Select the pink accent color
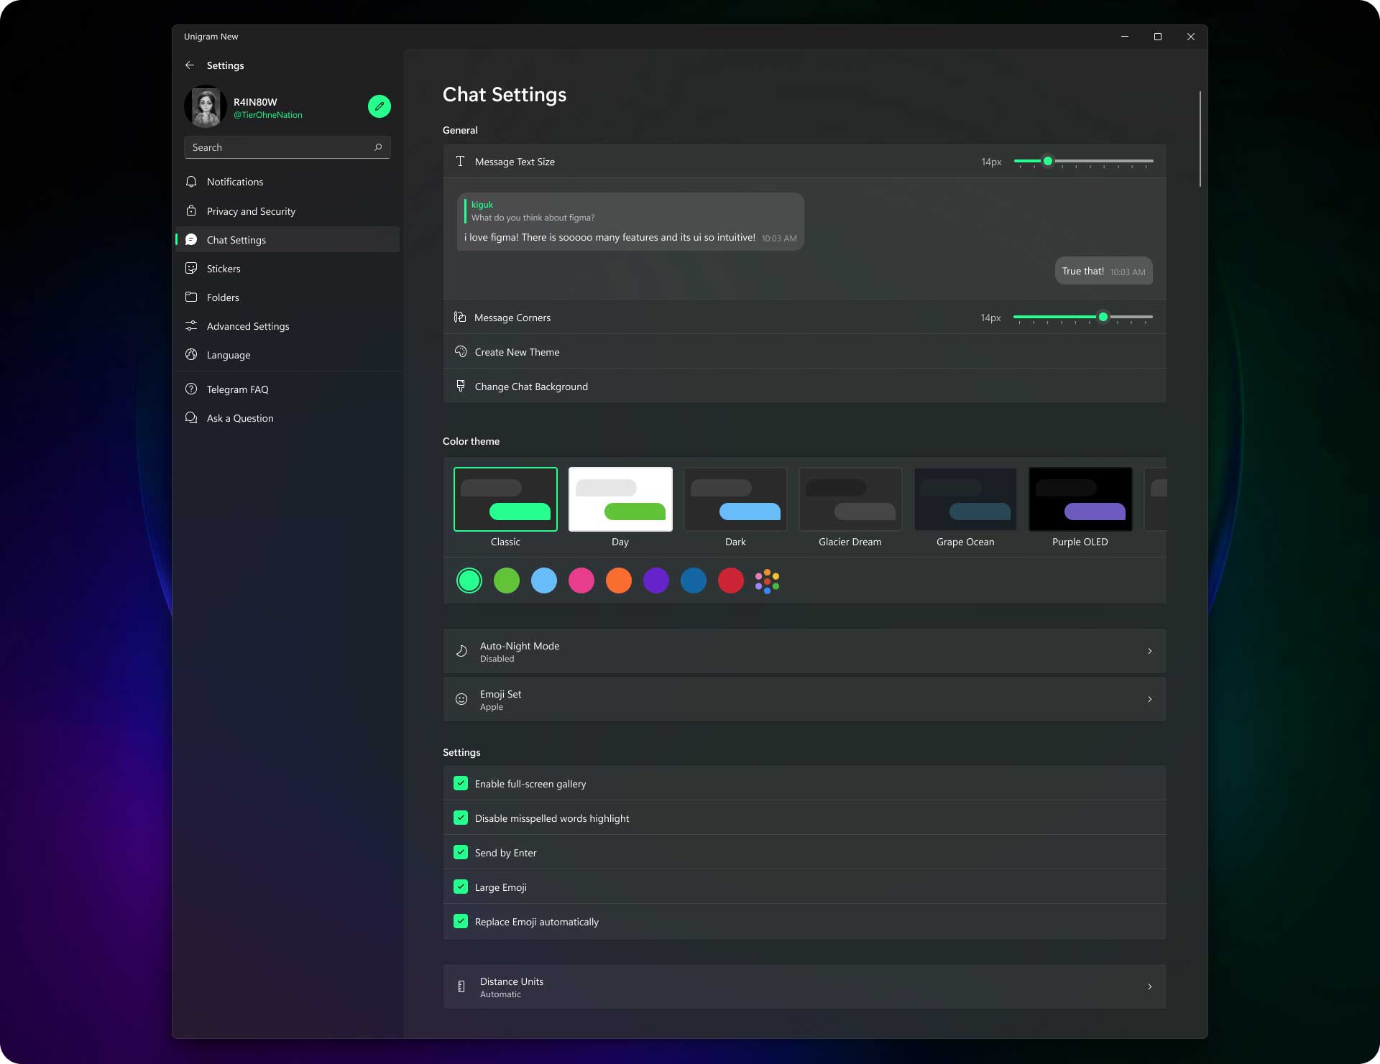The width and height of the screenshot is (1380, 1064). point(581,580)
